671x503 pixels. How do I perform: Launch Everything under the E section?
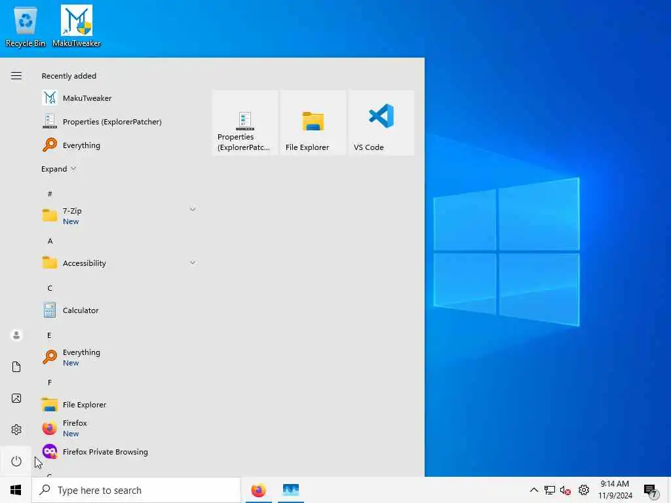120,357
